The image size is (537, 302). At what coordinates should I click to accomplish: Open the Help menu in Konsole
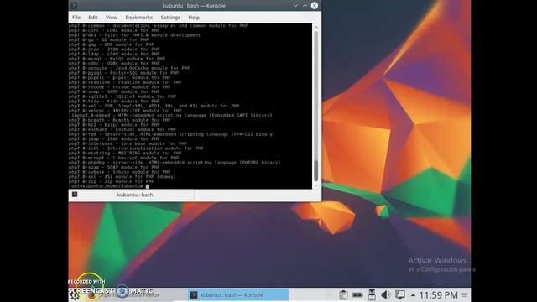point(194,18)
